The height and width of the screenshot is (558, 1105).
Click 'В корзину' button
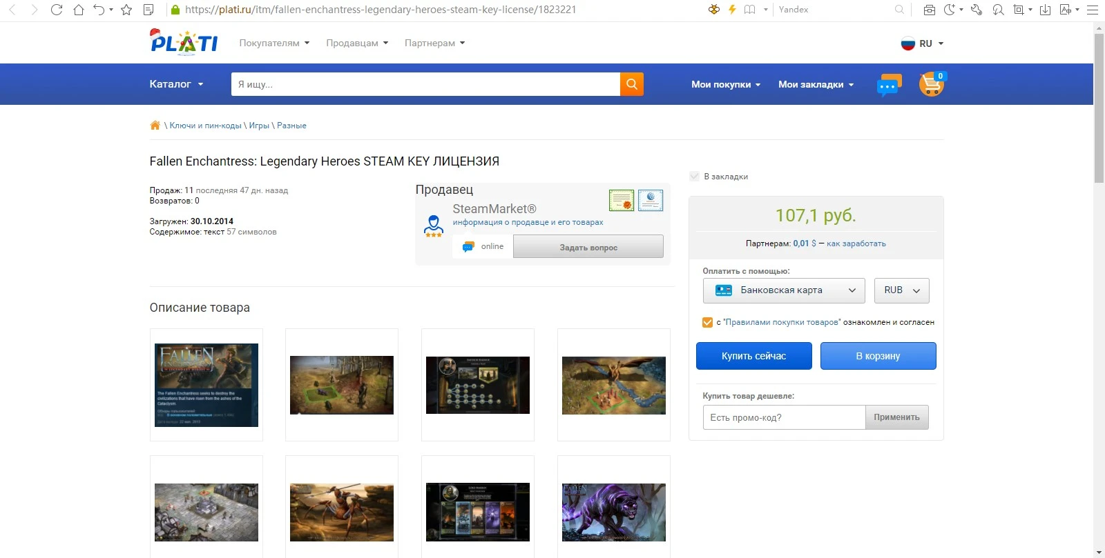coord(878,356)
